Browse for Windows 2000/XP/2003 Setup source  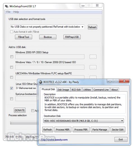pyautogui.click(x=93, y=57)
